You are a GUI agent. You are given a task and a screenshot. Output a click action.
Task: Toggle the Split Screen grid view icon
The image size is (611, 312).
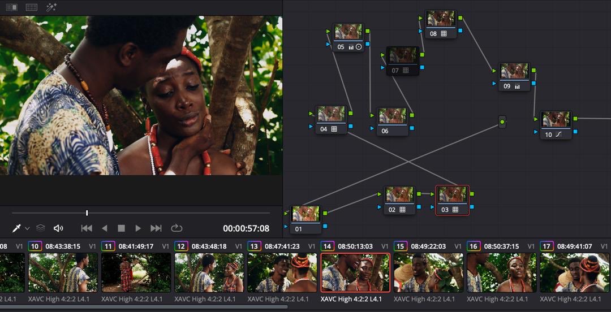(x=32, y=7)
